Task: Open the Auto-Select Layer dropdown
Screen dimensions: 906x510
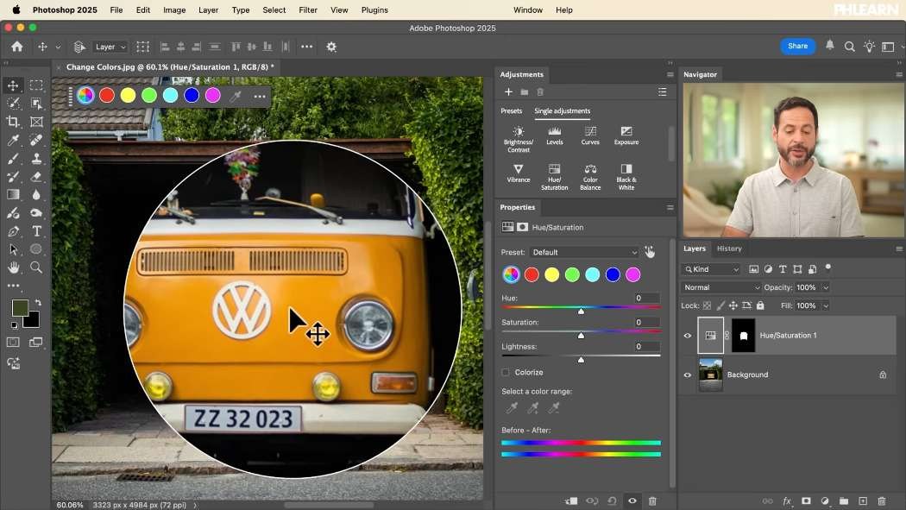Action: point(110,47)
